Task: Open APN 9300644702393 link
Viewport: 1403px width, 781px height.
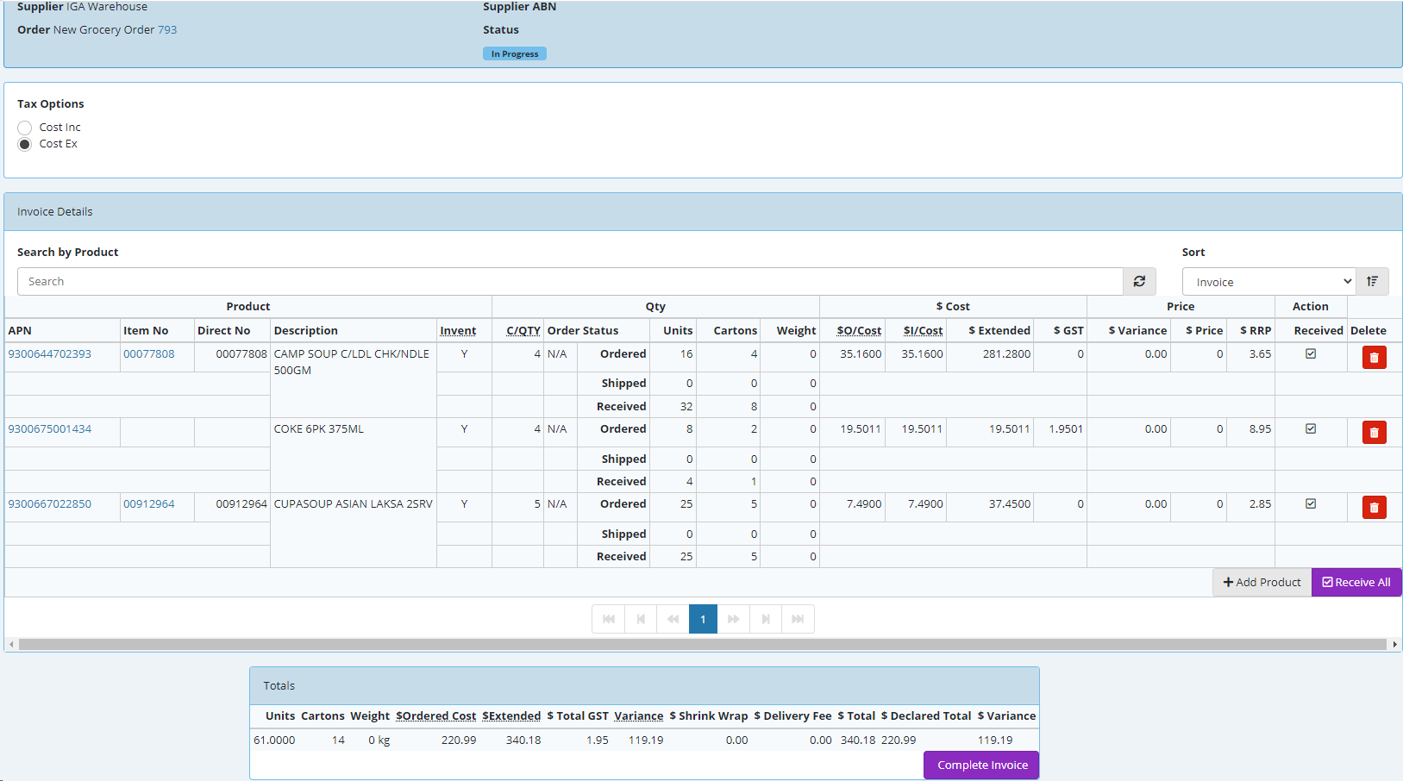Action: [49, 353]
